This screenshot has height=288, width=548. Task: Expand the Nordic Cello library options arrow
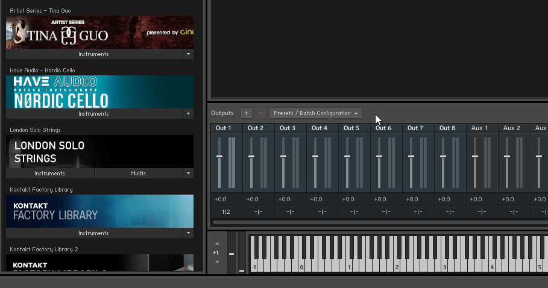coord(188,114)
